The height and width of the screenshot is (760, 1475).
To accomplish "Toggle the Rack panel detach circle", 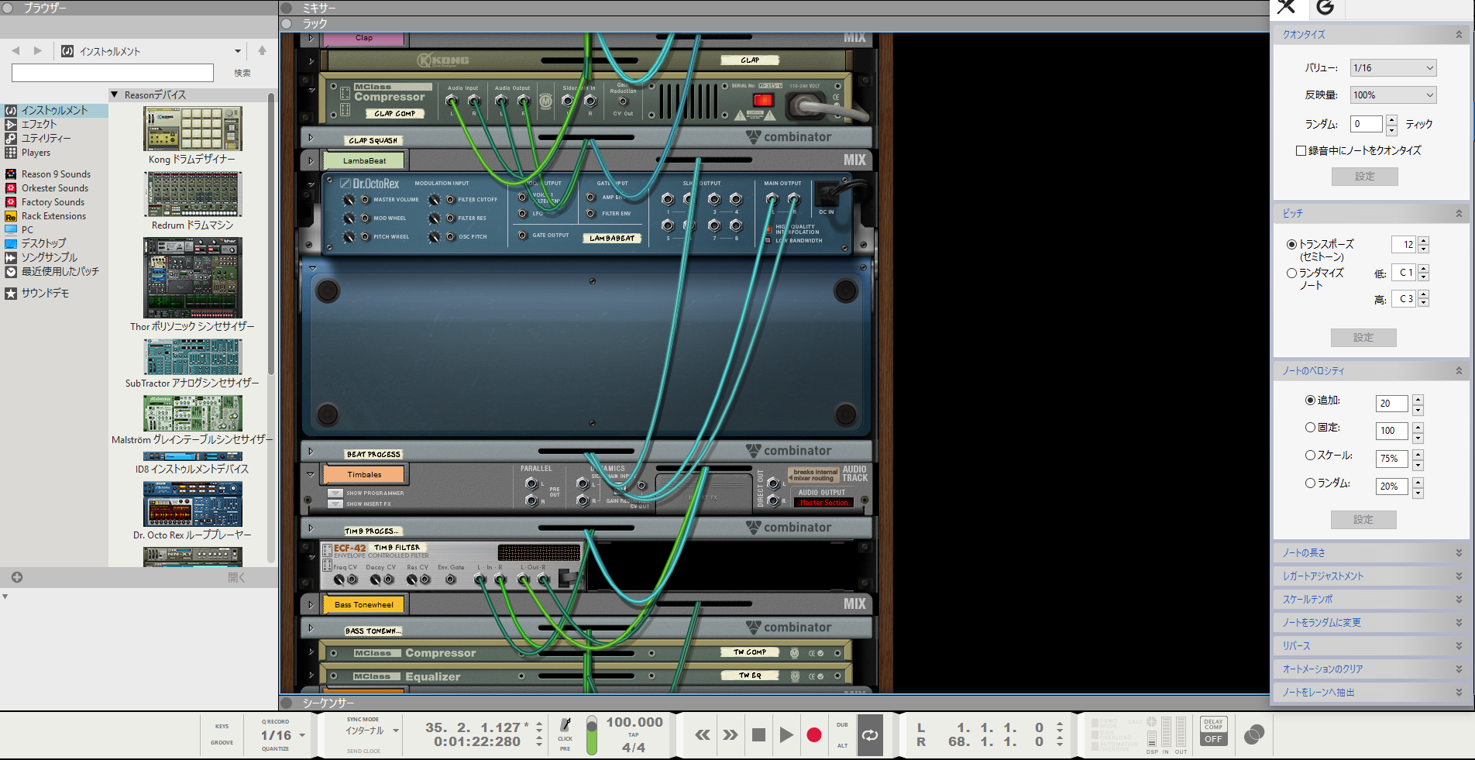I will click(x=287, y=23).
